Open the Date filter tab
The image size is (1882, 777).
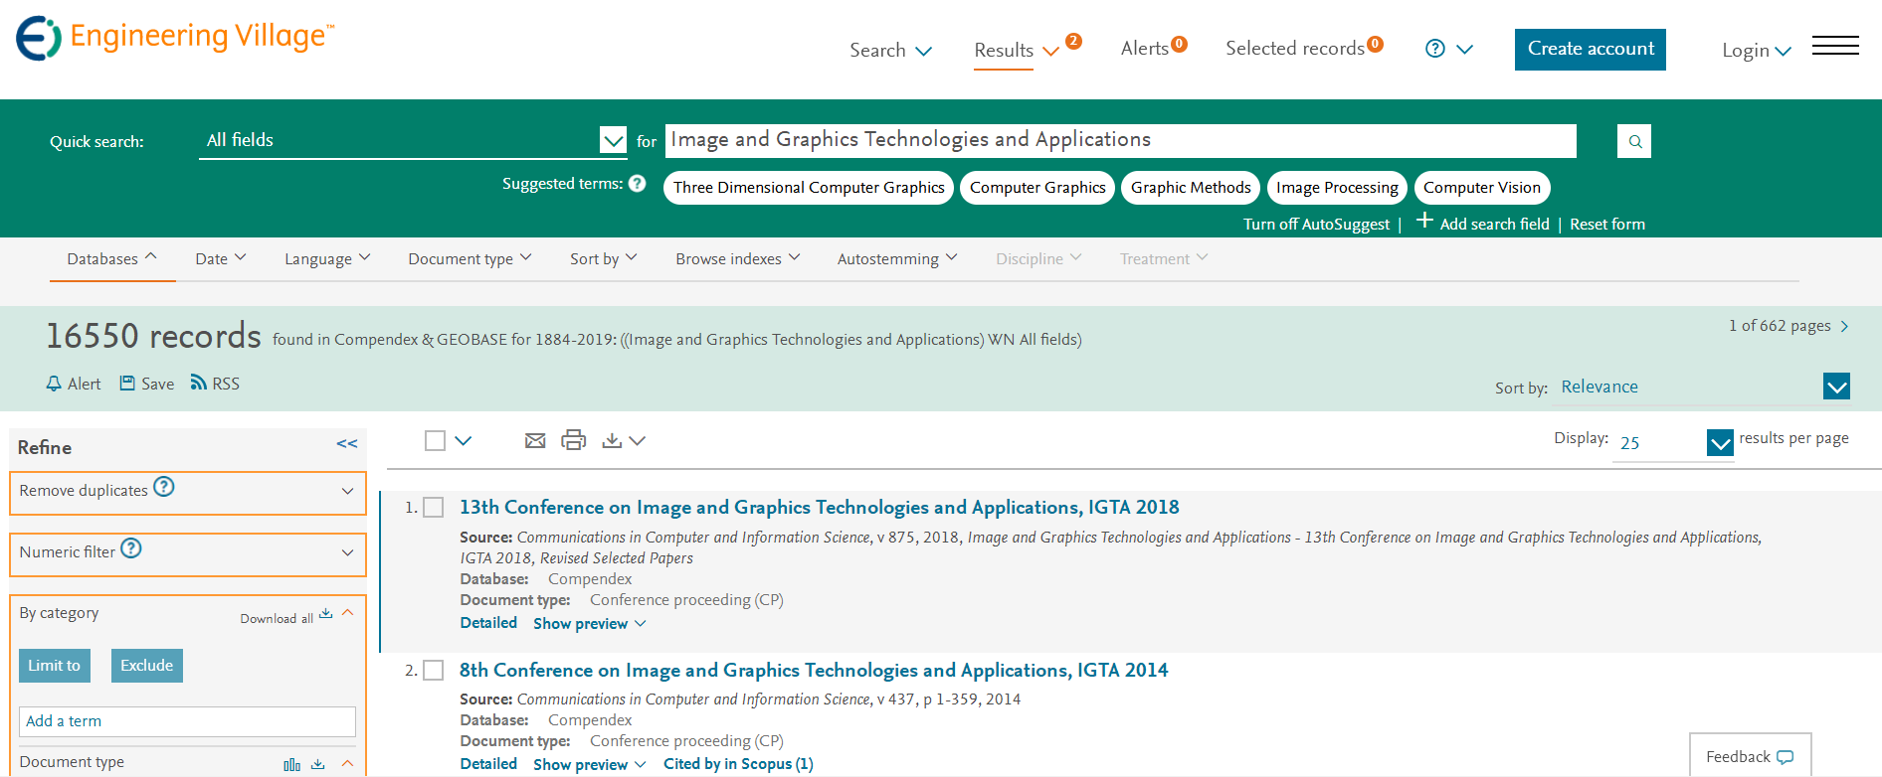(221, 258)
